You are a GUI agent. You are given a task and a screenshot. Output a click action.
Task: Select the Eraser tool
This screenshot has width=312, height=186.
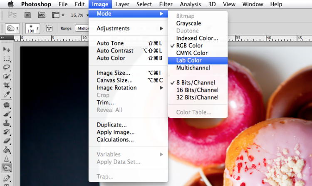[7, 141]
